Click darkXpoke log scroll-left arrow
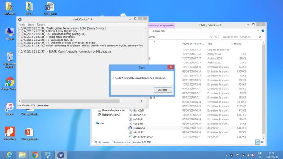This screenshot has height=159, width=283. [20, 101]
